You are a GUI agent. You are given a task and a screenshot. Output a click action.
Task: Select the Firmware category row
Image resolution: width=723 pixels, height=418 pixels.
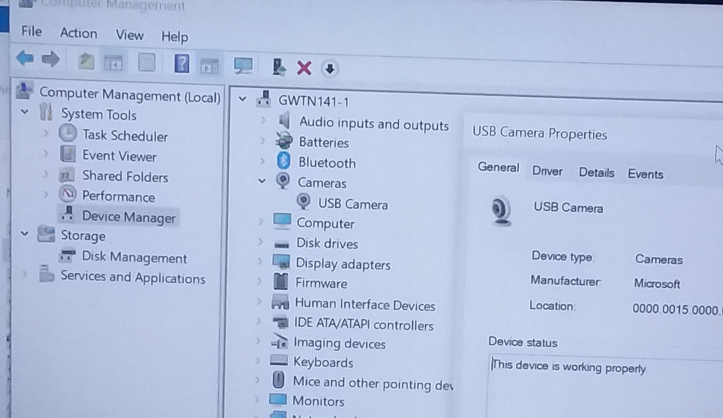coord(321,283)
